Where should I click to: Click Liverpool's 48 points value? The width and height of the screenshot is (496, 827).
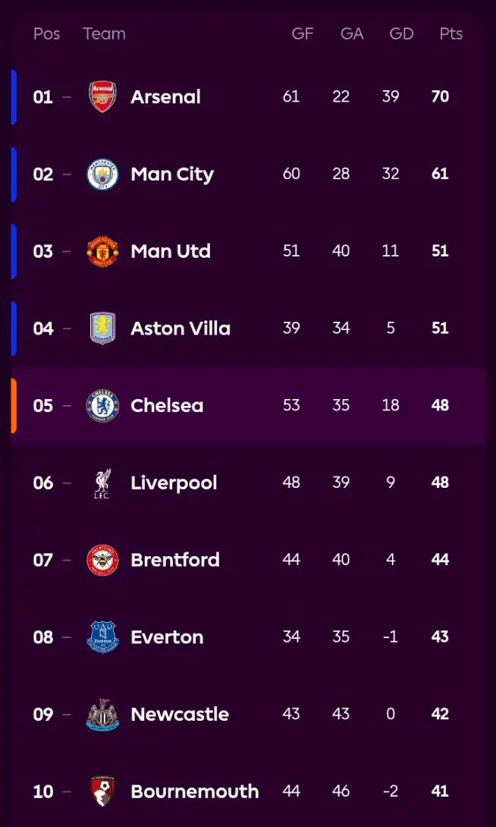point(440,483)
